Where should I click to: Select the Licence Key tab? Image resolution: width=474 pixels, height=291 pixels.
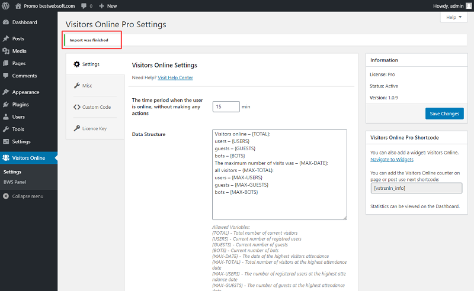94,128
